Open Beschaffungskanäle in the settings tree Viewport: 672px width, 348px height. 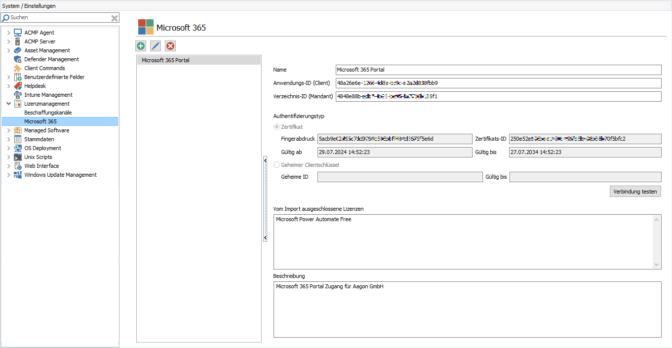(x=48, y=113)
